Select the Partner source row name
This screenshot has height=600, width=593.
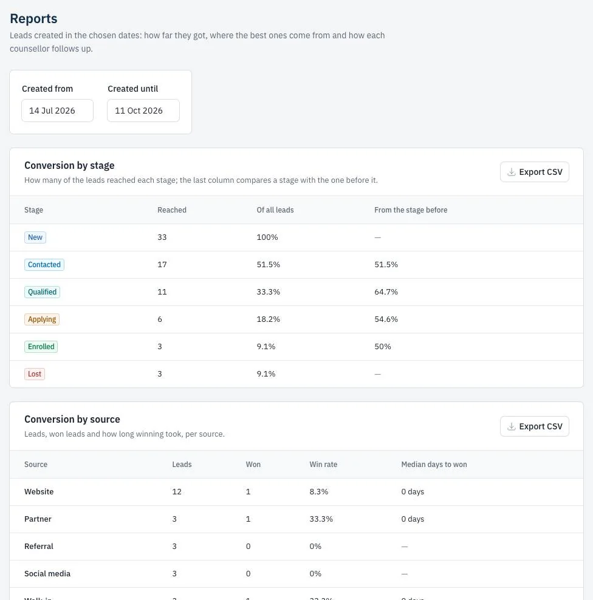point(38,519)
